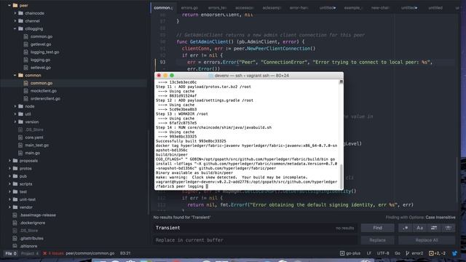Focus the Replace in current buffer field
466x262 pixels.
256,240
